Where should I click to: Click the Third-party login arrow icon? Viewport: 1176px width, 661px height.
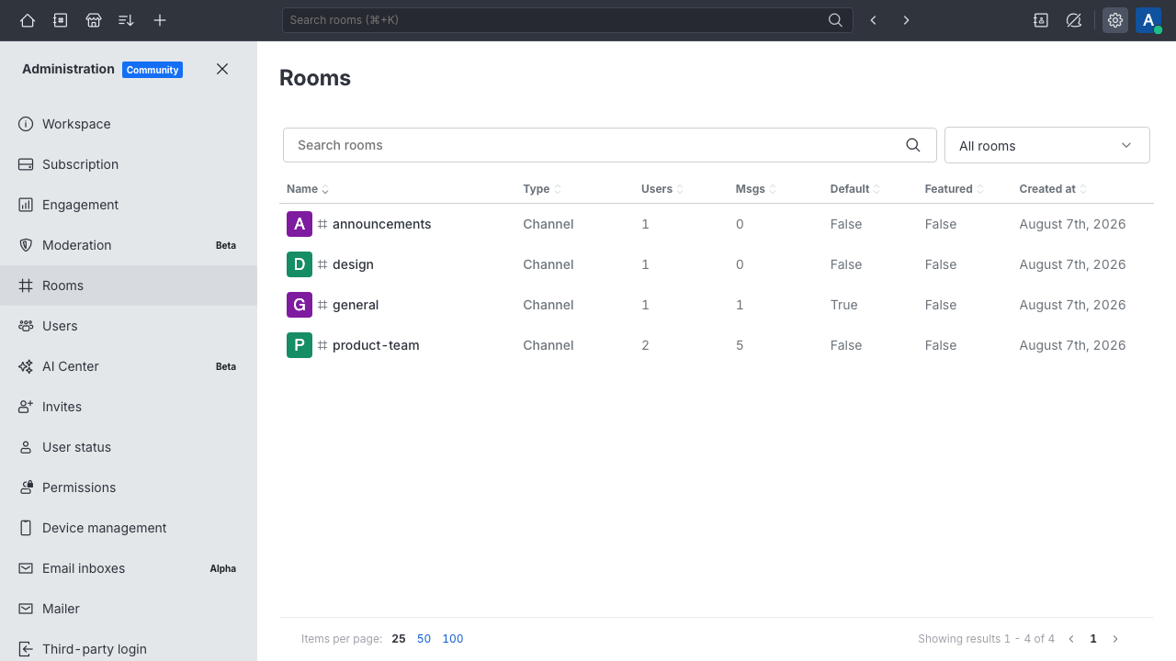click(26, 649)
